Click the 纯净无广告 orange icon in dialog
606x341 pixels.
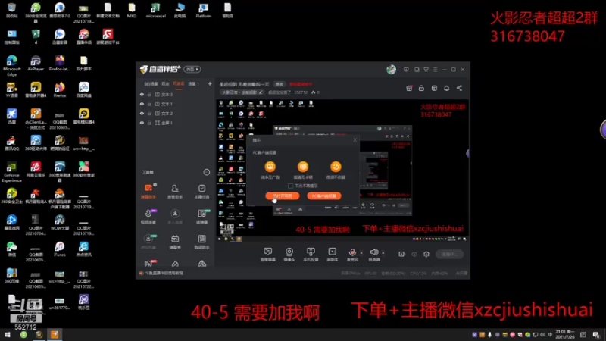coord(270,167)
